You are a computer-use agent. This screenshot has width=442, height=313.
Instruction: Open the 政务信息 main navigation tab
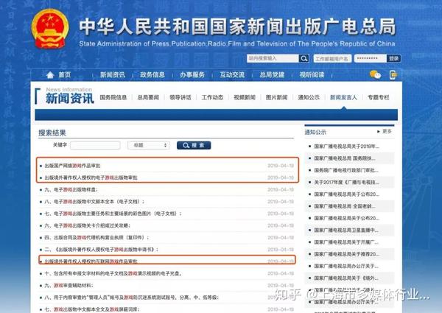152,75
